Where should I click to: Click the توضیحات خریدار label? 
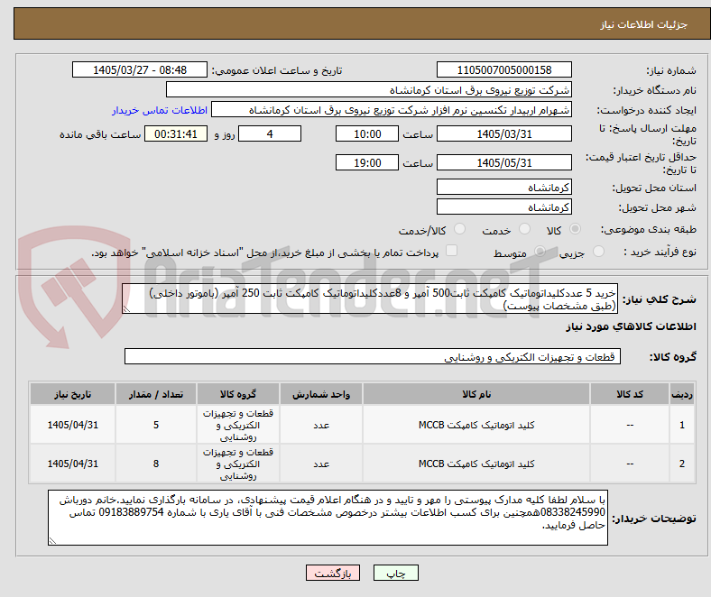click(654, 519)
